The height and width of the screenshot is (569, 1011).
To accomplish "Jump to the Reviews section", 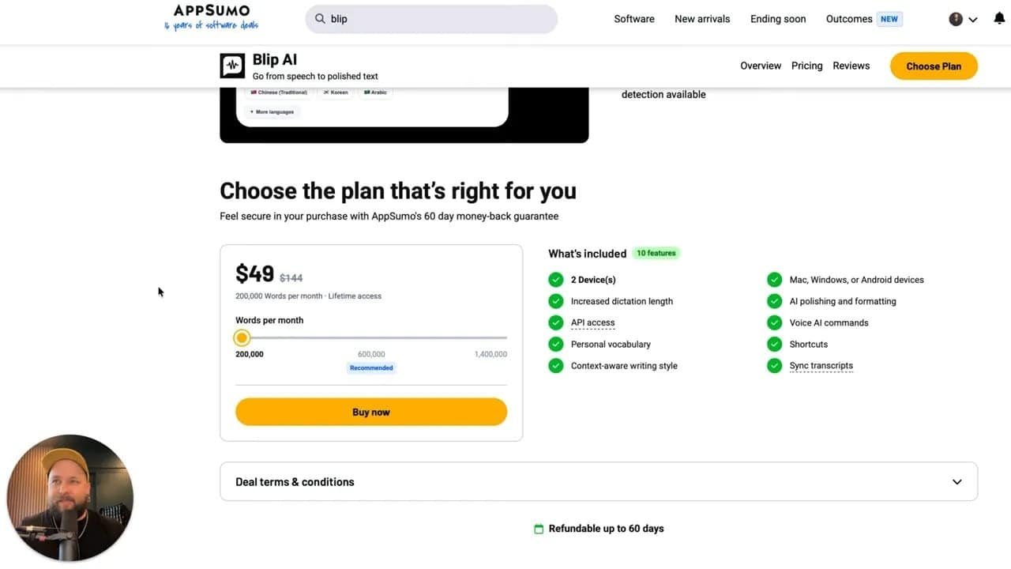I will coord(851,66).
